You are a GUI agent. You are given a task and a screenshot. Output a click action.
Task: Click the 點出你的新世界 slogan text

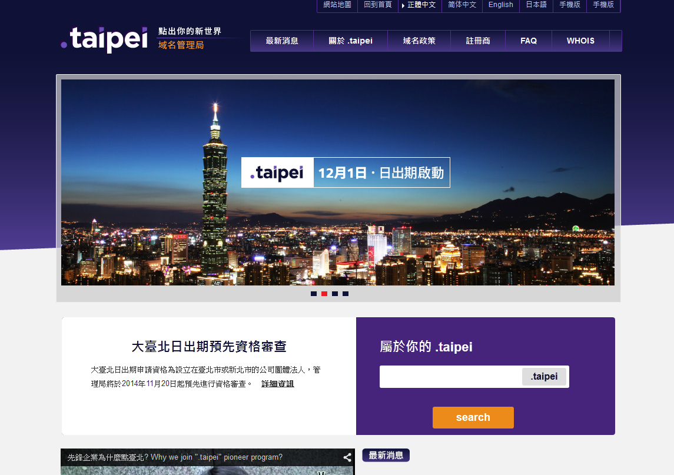click(x=190, y=31)
